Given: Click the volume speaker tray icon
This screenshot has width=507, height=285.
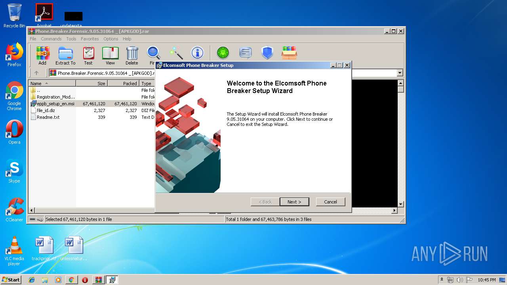Looking at the screenshot, I should (x=460, y=280).
